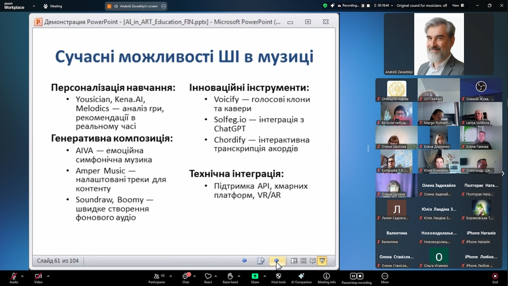The image size is (508, 286).
Task: Click the red End meeting button
Action: click(x=495, y=278)
